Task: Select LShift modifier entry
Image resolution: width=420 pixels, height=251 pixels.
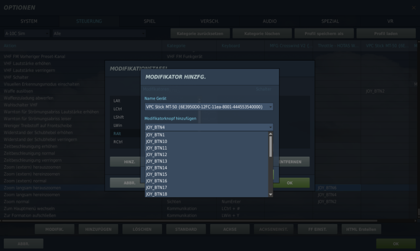Action: pos(118,117)
